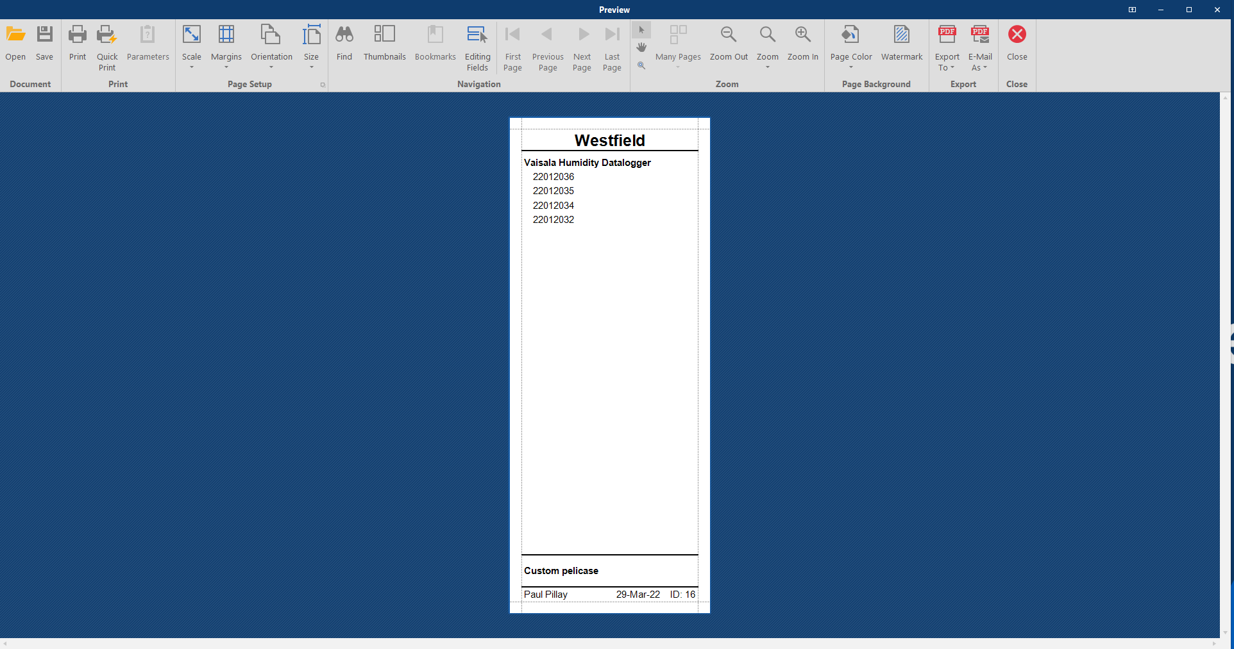Click the Custom pelicase text
Screen dimensions: 1234x649
(561, 571)
